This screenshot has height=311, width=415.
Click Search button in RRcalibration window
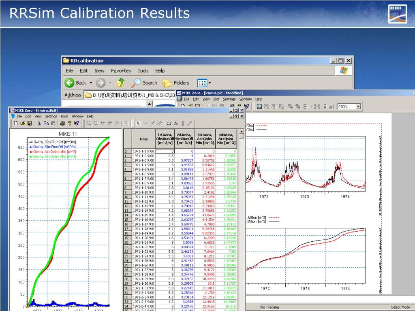pyautogui.click(x=144, y=83)
